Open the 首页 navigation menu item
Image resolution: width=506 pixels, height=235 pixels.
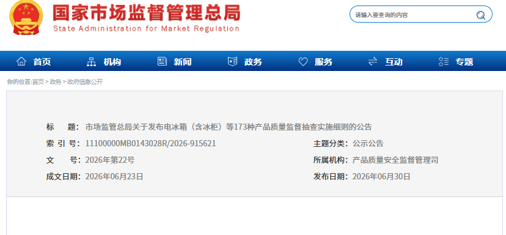click(42, 62)
